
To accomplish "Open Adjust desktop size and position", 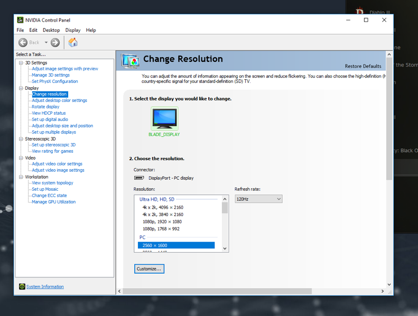I will point(62,126).
